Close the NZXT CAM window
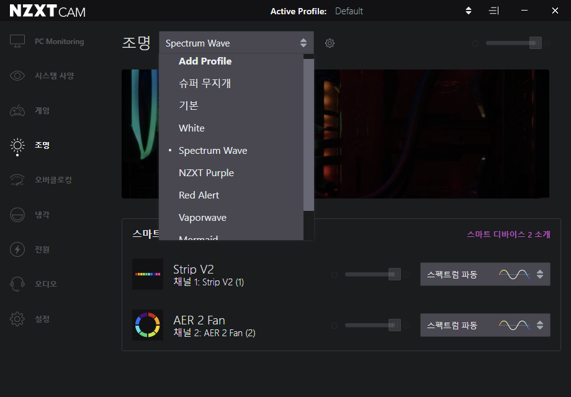Viewport: 571px width, 397px height. (x=555, y=11)
